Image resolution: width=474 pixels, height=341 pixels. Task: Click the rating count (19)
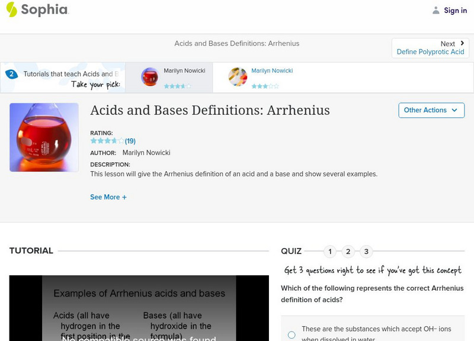(130, 141)
